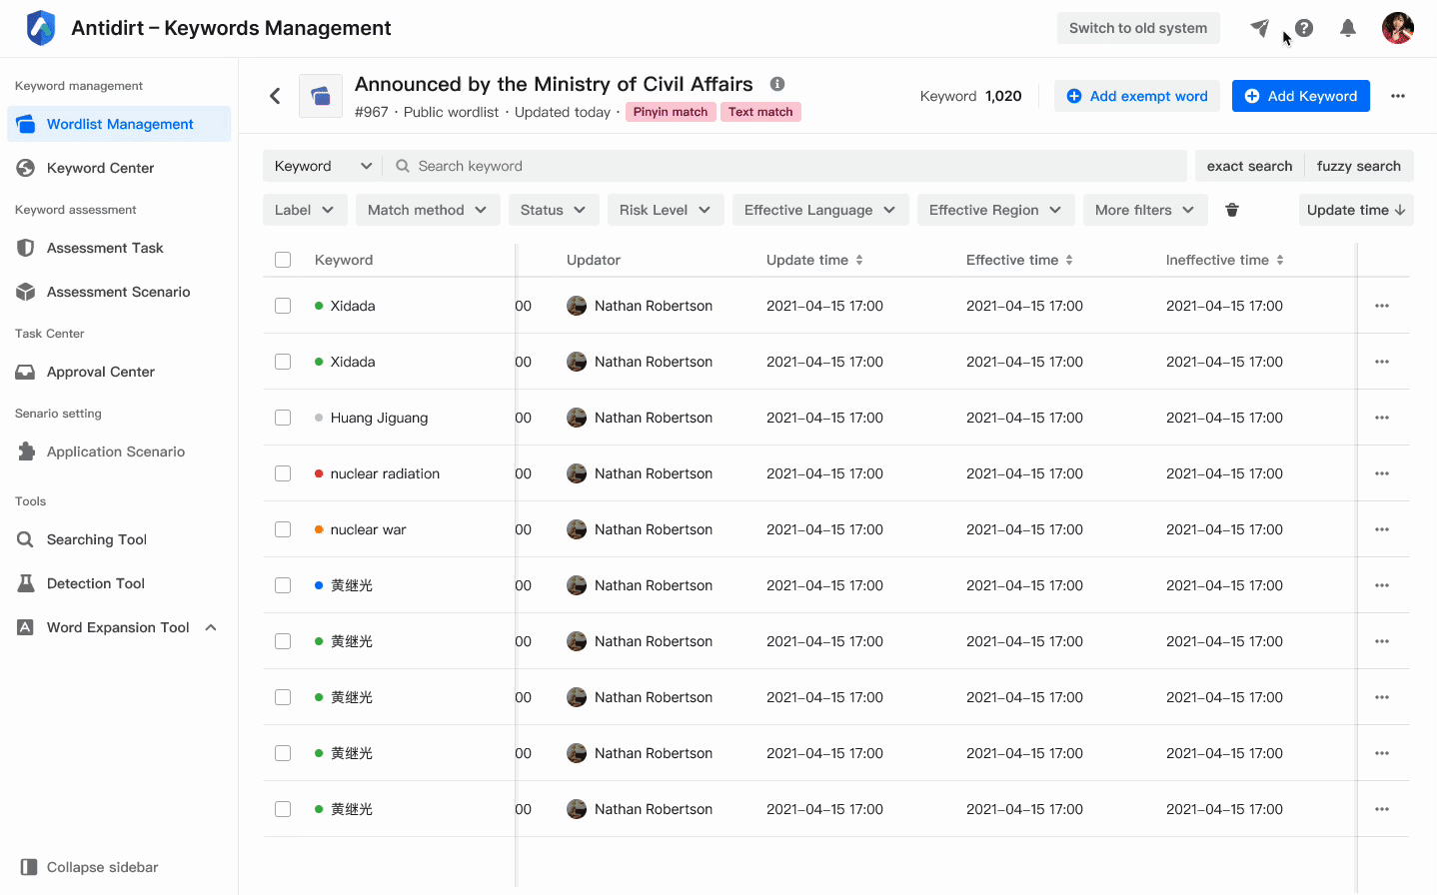Select the checkbox for the first Xidada row

(283, 306)
